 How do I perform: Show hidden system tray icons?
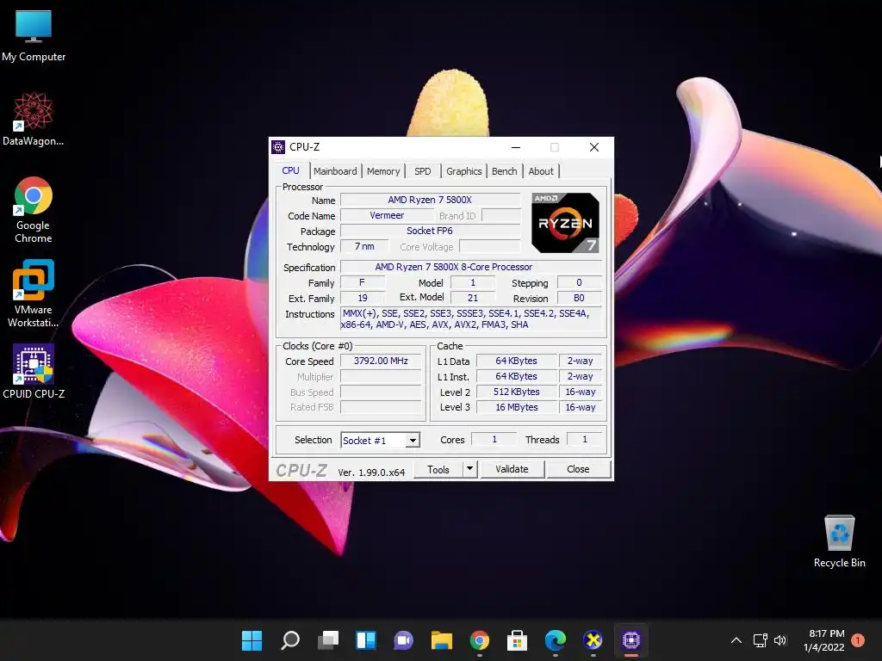point(736,640)
